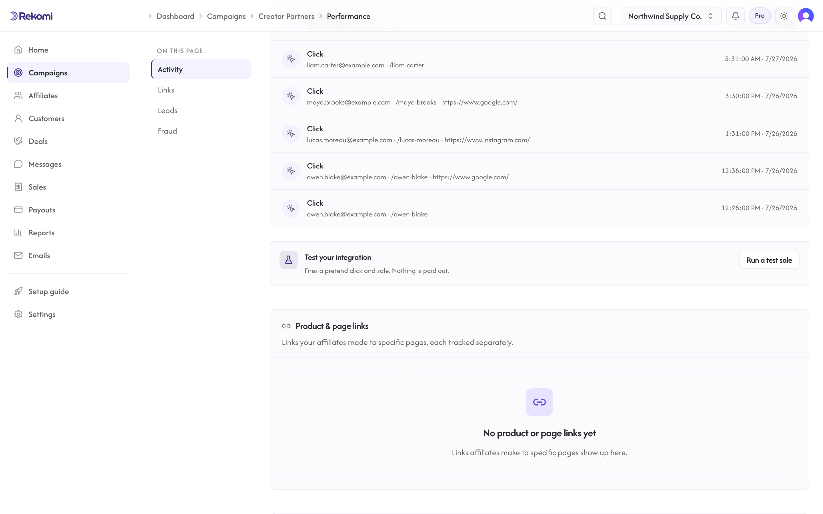Screen dimensions: 823x514
Task: Click heading No product or page links yet
Action: (x=539, y=433)
